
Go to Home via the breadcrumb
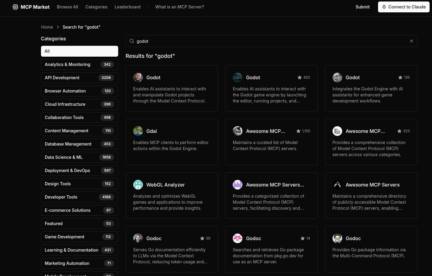coord(47,27)
